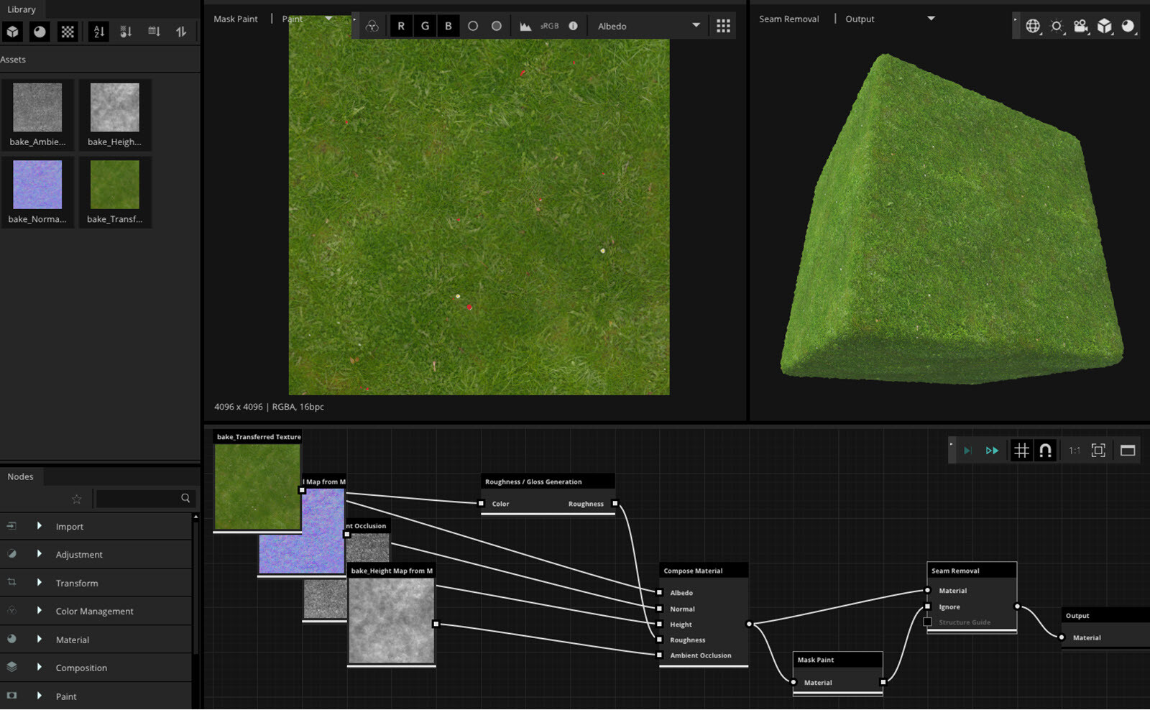Sort assets alphabetically with the A-Z icon
The width and height of the screenshot is (1150, 710).
click(x=98, y=31)
